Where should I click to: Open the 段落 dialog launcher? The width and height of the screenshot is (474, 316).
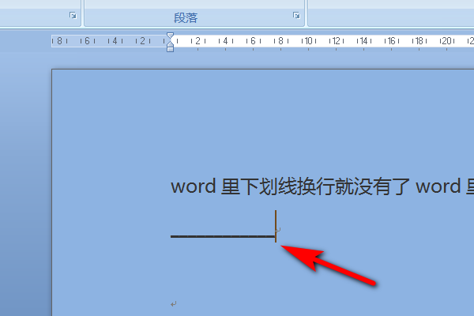pos(296,15)
